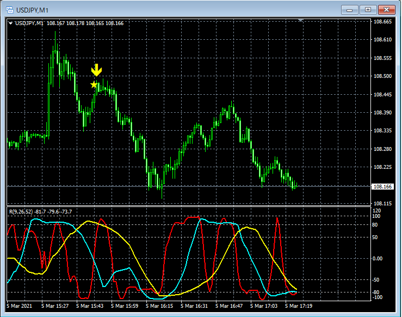Image resolution: width=402 pixels, height=317 pixels.
Task: Click the time label 5 Mar 16:31
Action: click(x=194, y=306)
